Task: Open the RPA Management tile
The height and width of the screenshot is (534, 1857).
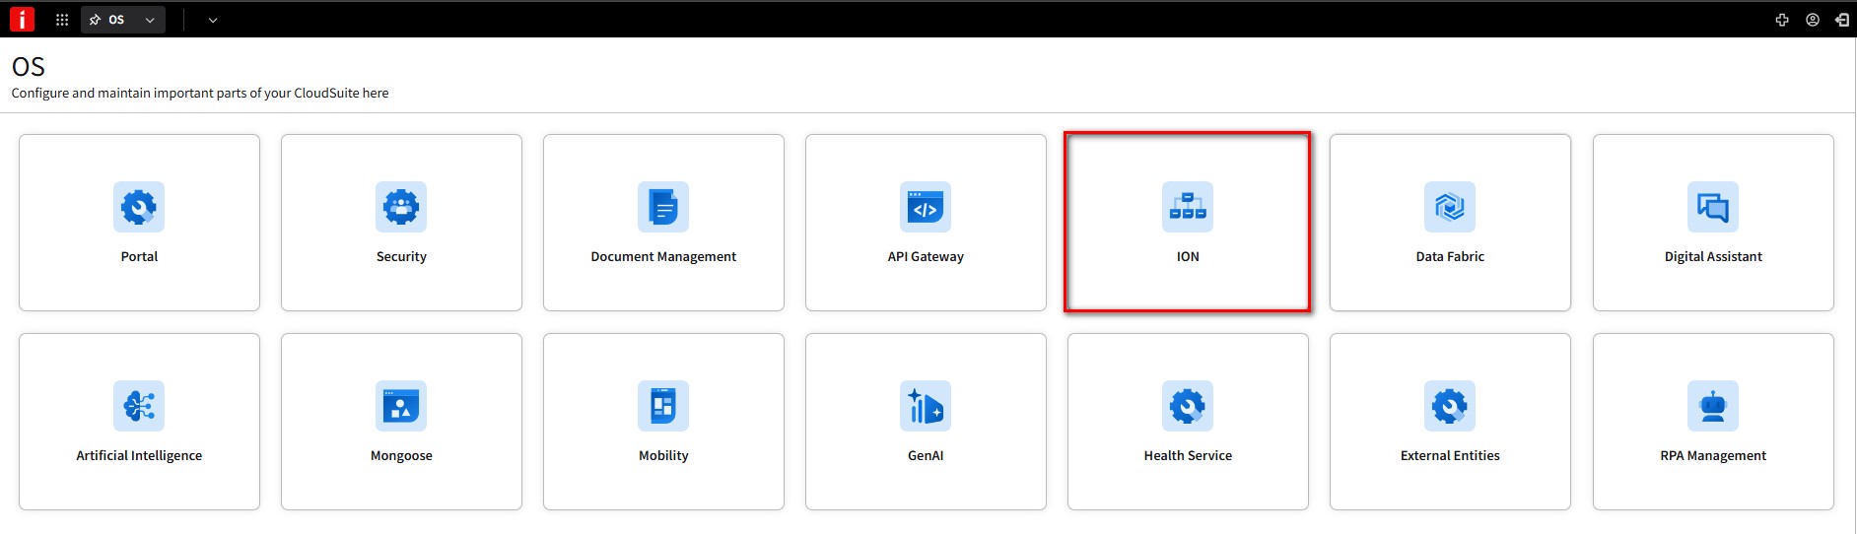Action: [1712, 422]
